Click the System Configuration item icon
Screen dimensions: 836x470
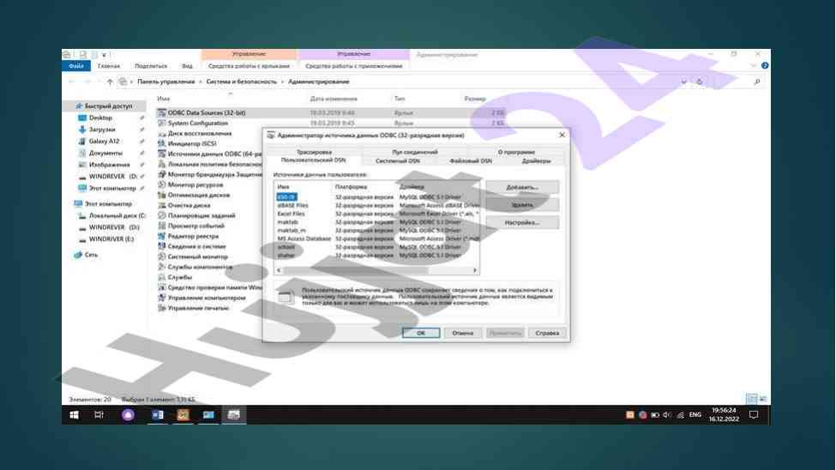click(161, 124)
